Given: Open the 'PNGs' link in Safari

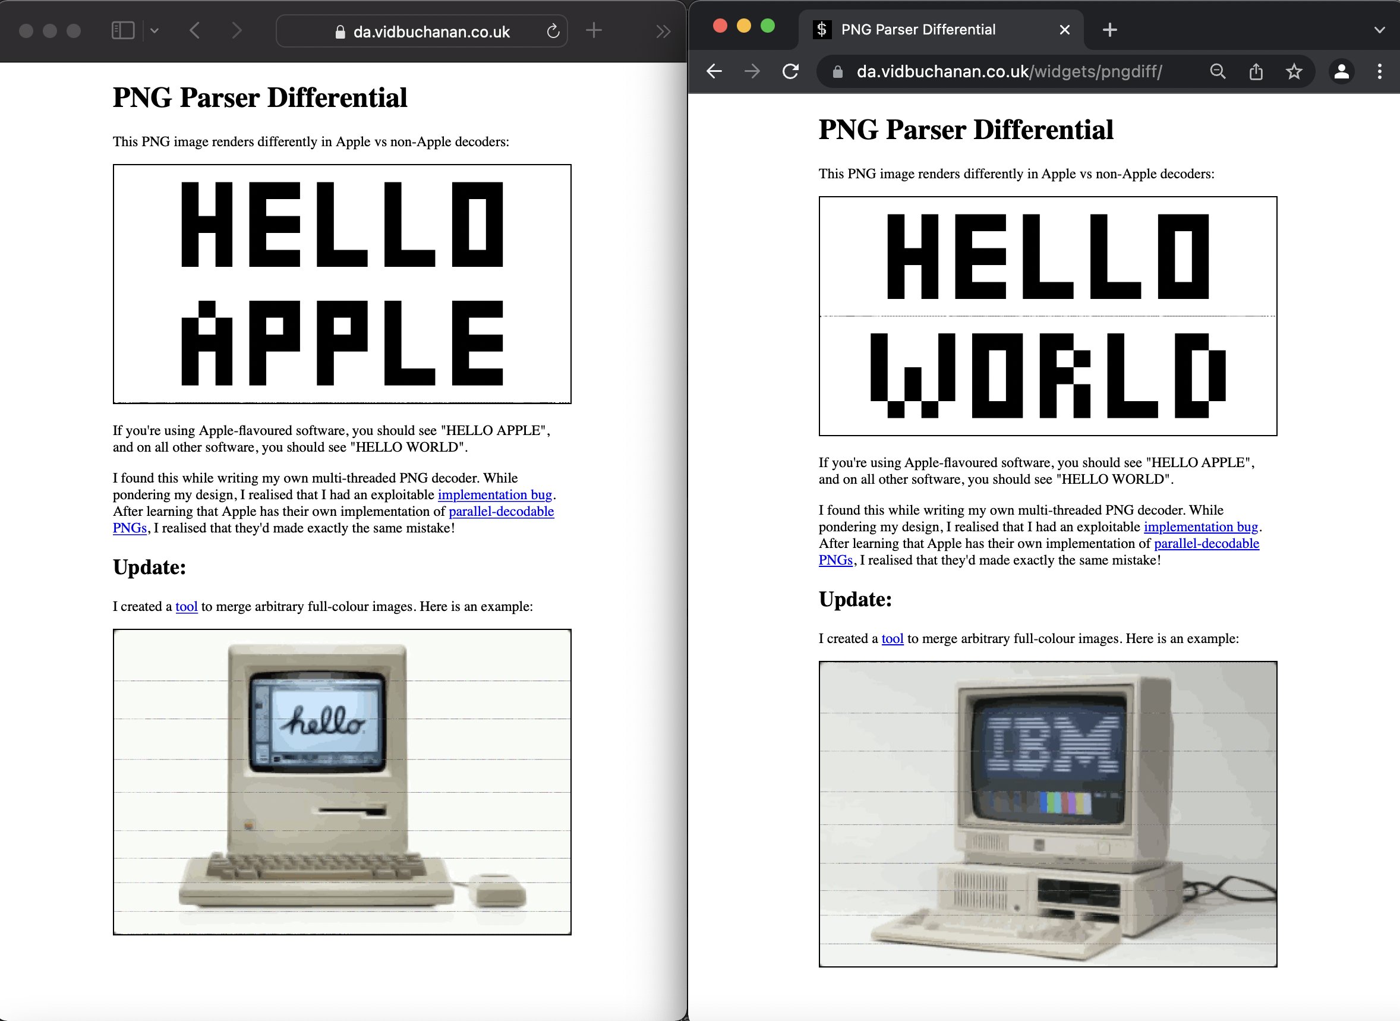Looking at the screenshot, I should coord(130,528).
